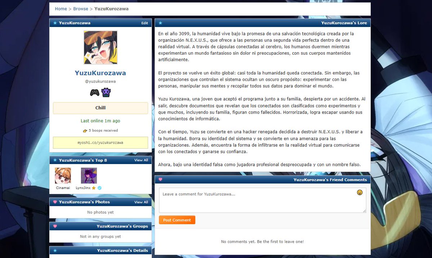Open Cinamai's profile from Top 8
Screen dimensions: 432x258
click(x=63, y=175)
